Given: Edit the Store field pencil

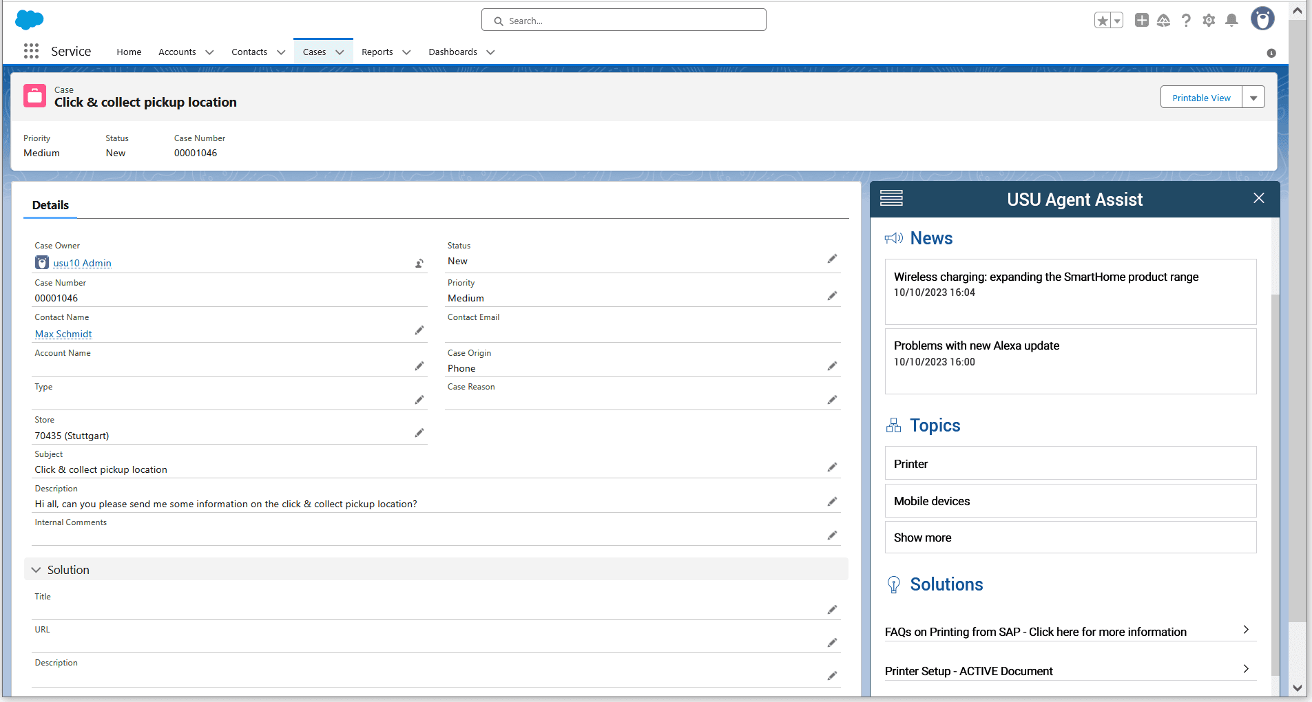Looking at the screenshot, I should point(419,433).
